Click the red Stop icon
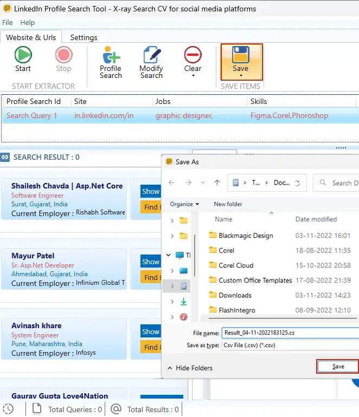The image size is (359, 417). (x=63, y=55)
